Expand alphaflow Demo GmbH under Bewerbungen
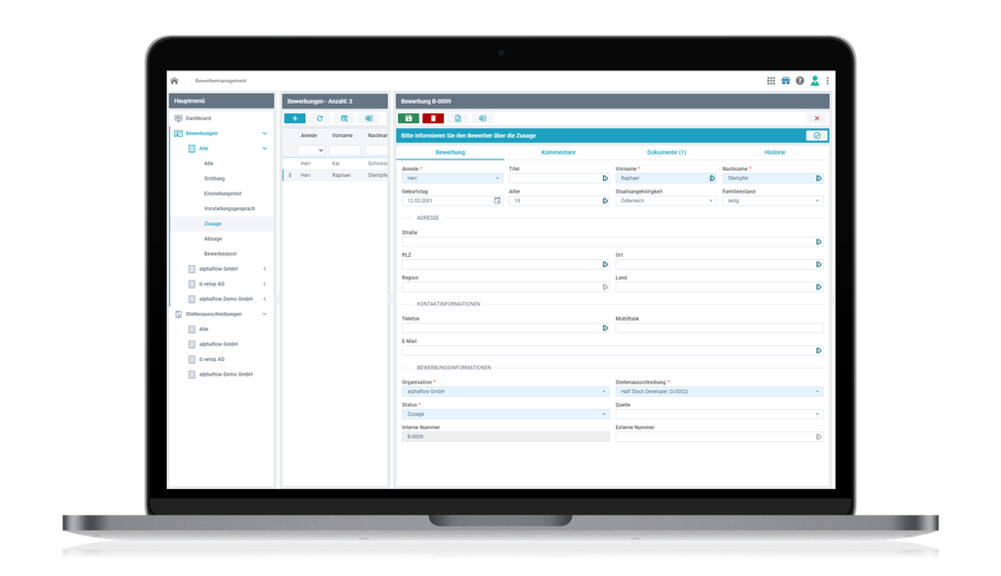This screenshot has width=1001, height=576. [264, 299]
